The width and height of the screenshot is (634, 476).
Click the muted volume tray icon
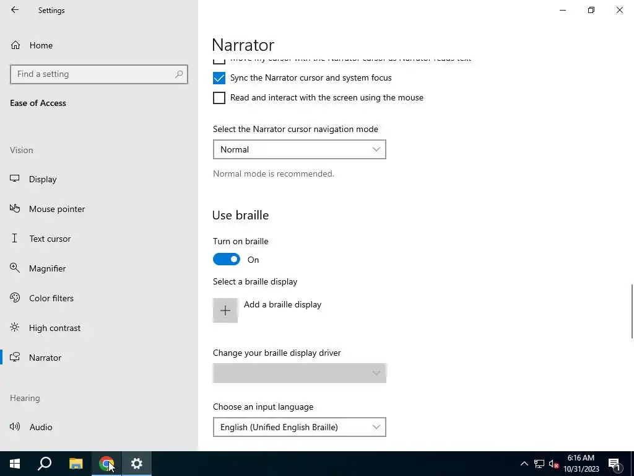pyautogui.click(x=554, y=464)
